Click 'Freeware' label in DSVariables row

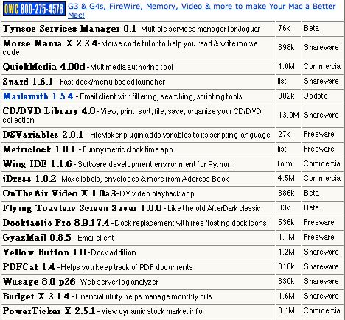[319, 134]
